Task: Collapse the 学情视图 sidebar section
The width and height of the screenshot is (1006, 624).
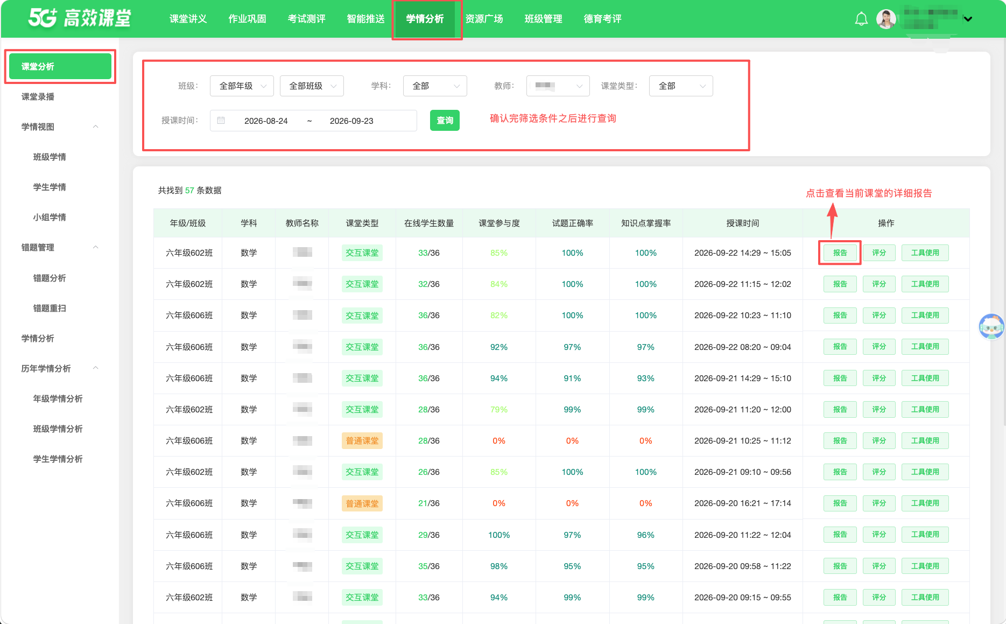Action: click(x=96, y=127)
